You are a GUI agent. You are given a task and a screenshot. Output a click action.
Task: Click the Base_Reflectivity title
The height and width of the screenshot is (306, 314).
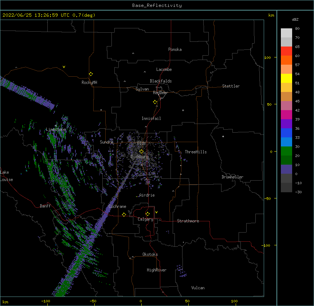(157, 5)
